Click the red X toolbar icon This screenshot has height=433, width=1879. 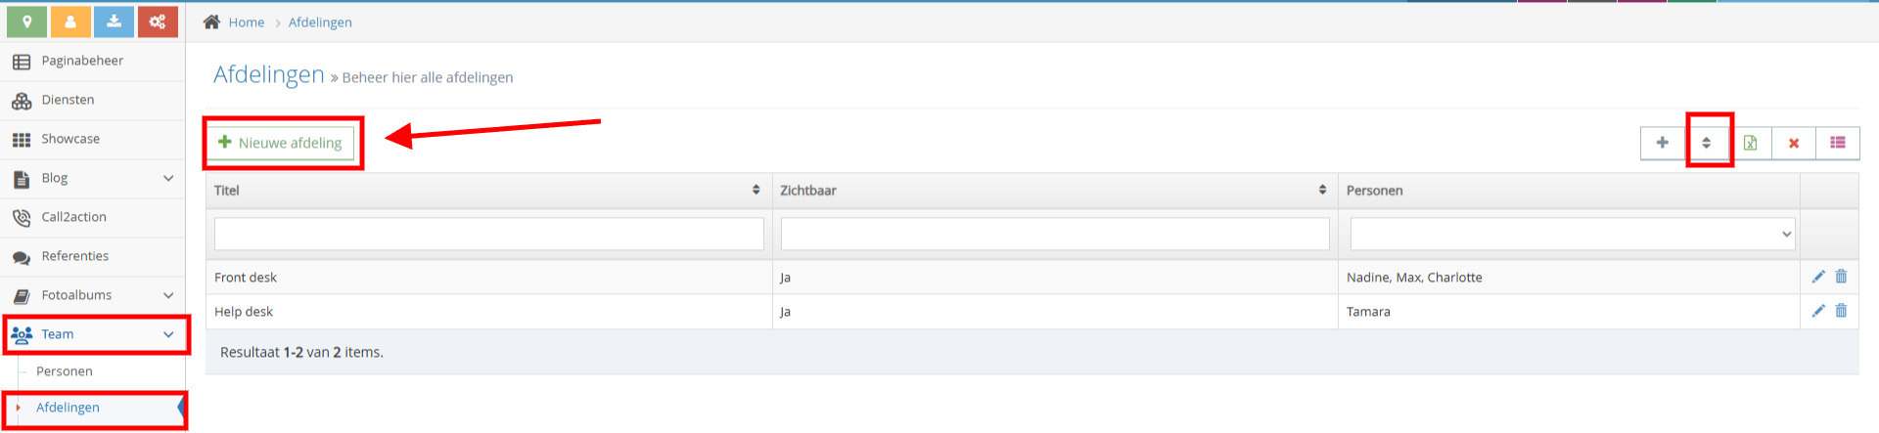pos(1794,143)
